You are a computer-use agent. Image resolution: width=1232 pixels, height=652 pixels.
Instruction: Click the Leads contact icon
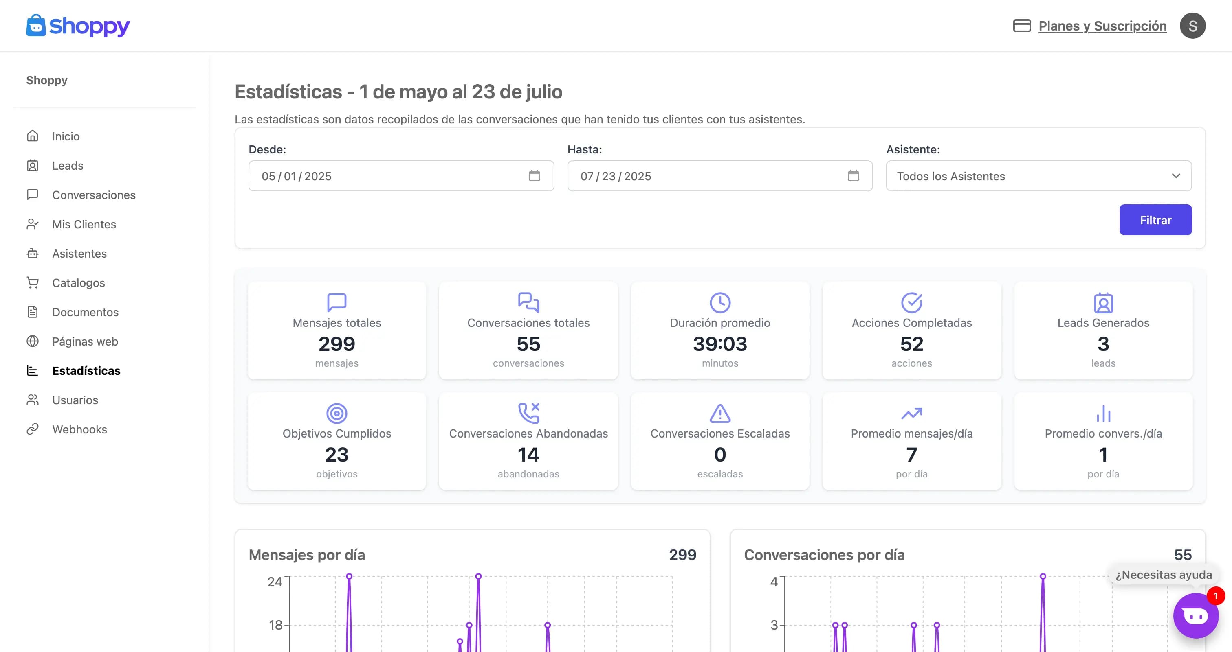[x=33, y=166]
